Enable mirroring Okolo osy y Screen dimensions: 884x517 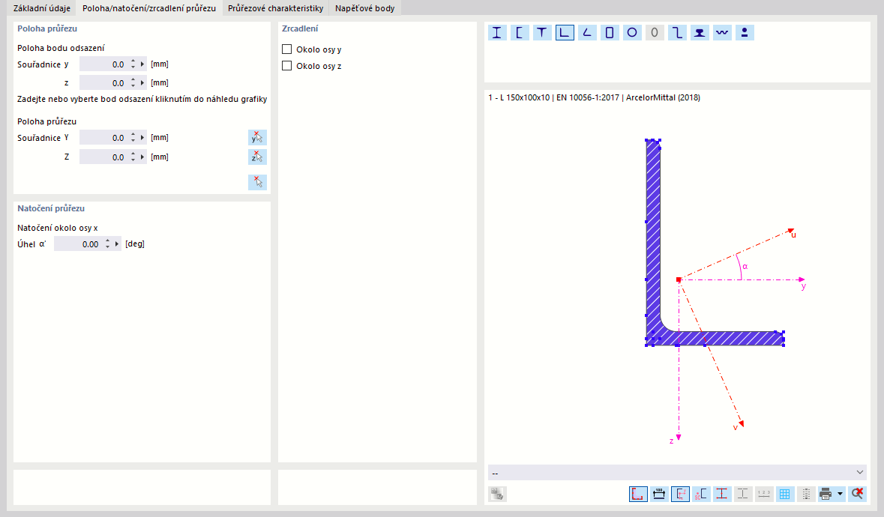(287, 49)
